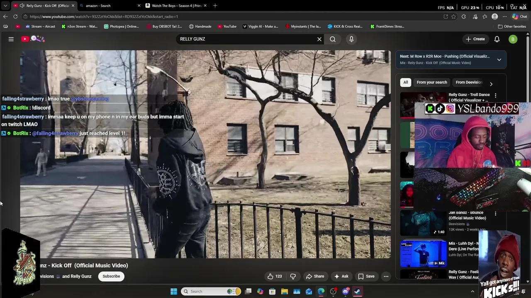Open Buy OBSBOT Tail 2 bookmark
Screen dimensions: 531x298
coord(164,26)
